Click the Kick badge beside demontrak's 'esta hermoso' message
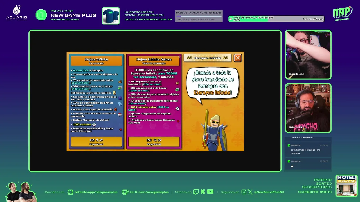This screenshot has height=202, width=360. pos(289,145)
